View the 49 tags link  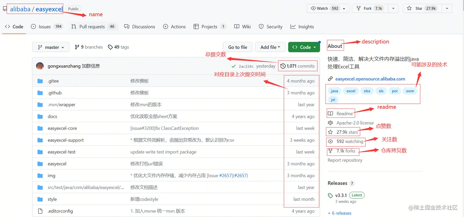pos(118,47)
